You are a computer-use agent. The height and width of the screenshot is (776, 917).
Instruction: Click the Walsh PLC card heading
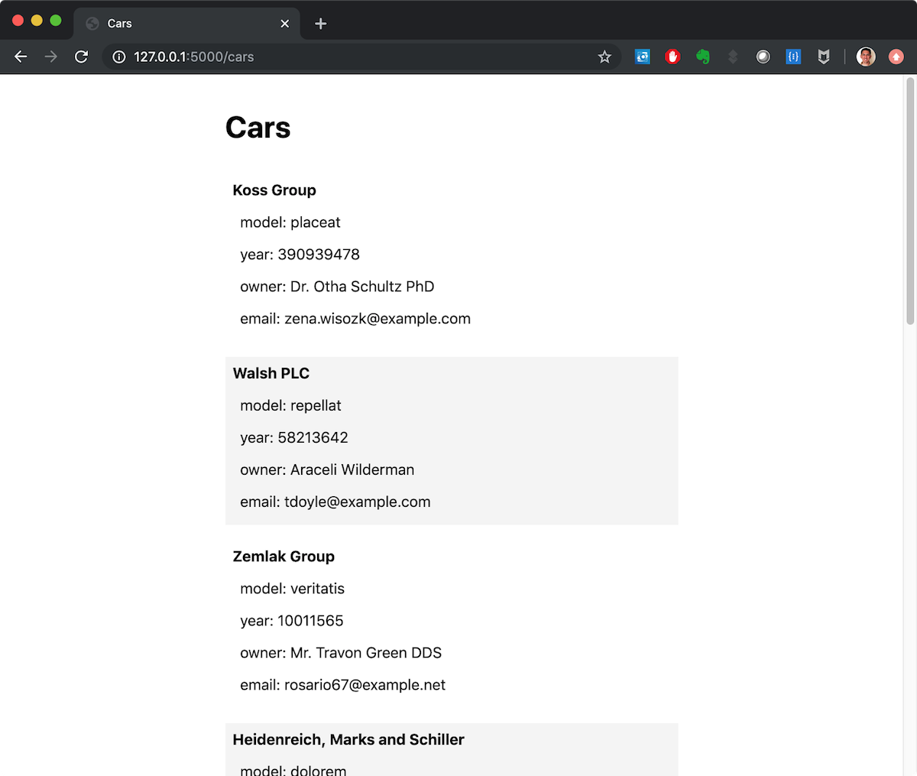click(x=271, y=373)
